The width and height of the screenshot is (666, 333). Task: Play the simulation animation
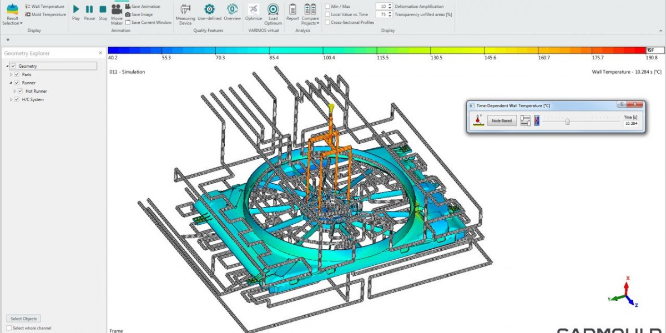tap(76, 9)
